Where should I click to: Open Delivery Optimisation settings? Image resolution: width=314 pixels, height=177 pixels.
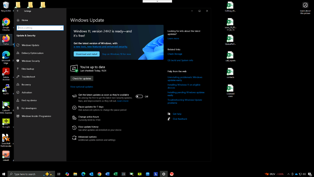32,53
